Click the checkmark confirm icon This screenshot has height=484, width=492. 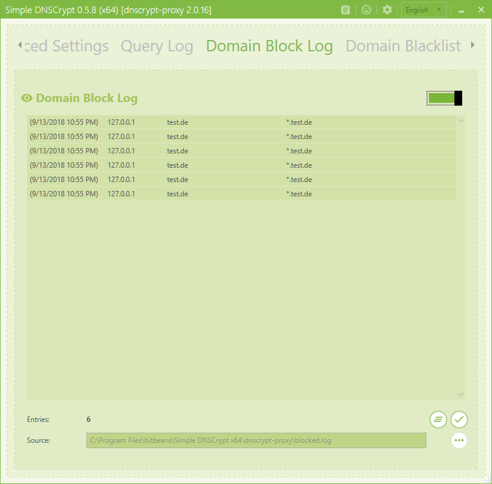pyautogui.click(x=459, y=420)
